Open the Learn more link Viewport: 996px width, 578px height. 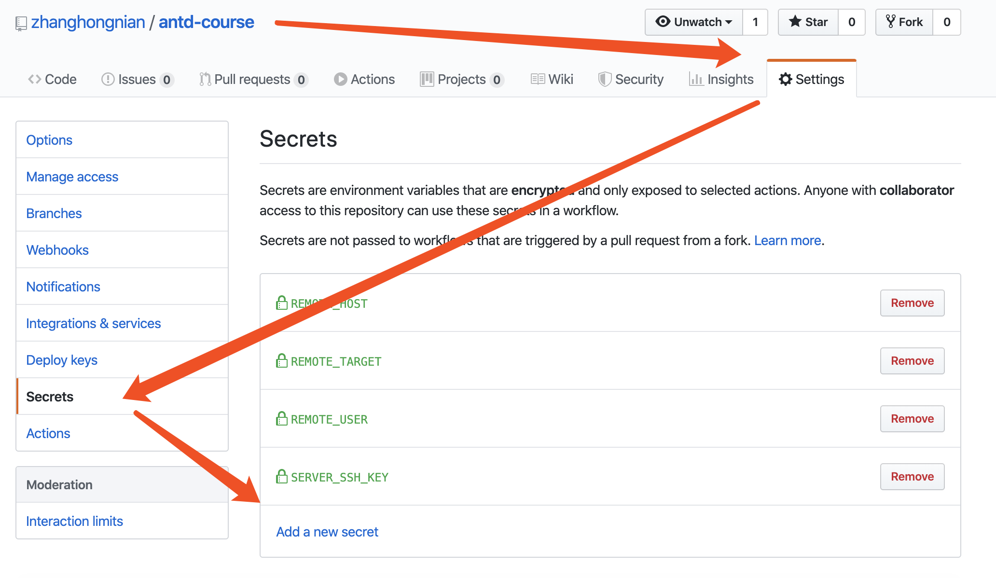click(x=788, y=240)
